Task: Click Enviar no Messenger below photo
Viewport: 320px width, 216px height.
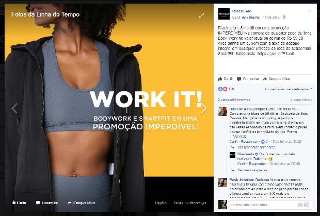Action: tap(190, 203)
